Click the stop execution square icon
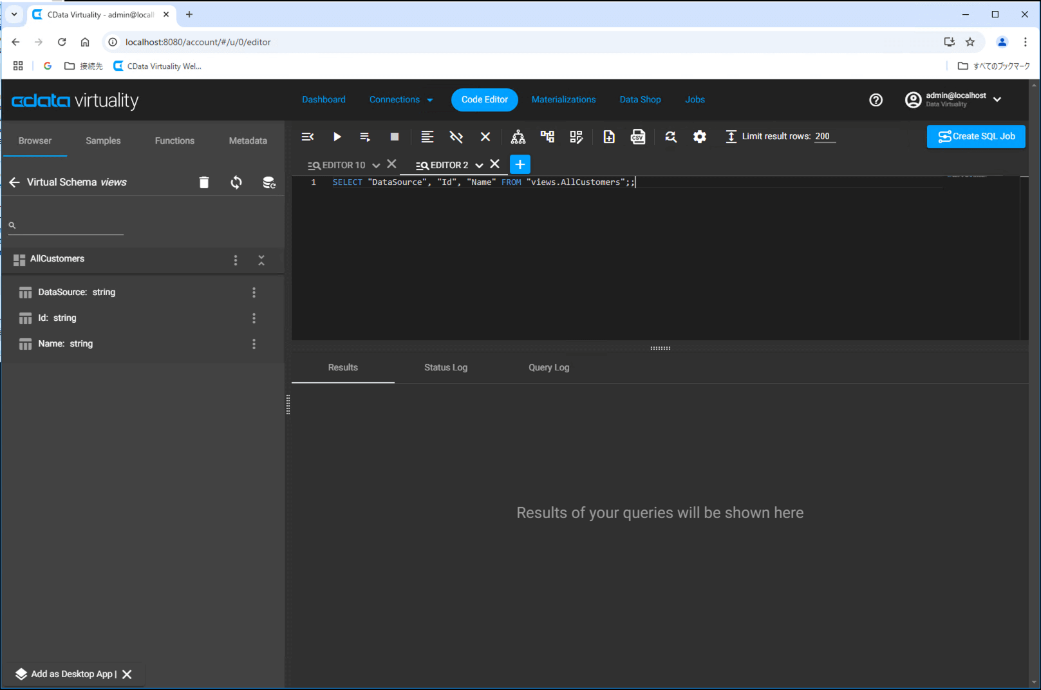The height and width of the screenshot is (690, 1041). pos(395,137)
